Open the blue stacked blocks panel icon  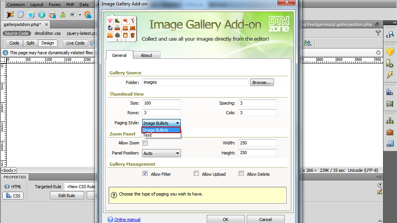click(390, 92)
